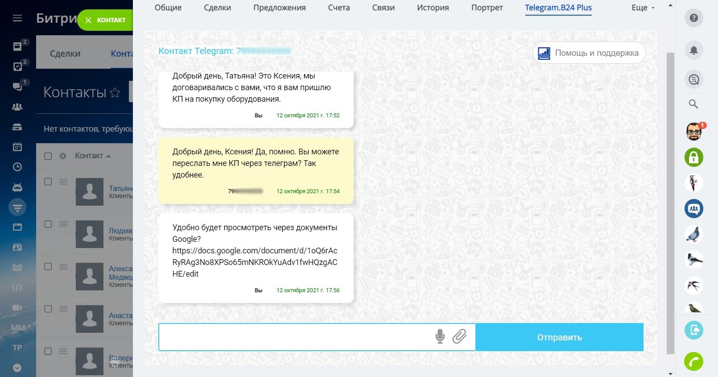The image size is (718, 377).
Task: Switch to the Связи tab
Action: 384,8
